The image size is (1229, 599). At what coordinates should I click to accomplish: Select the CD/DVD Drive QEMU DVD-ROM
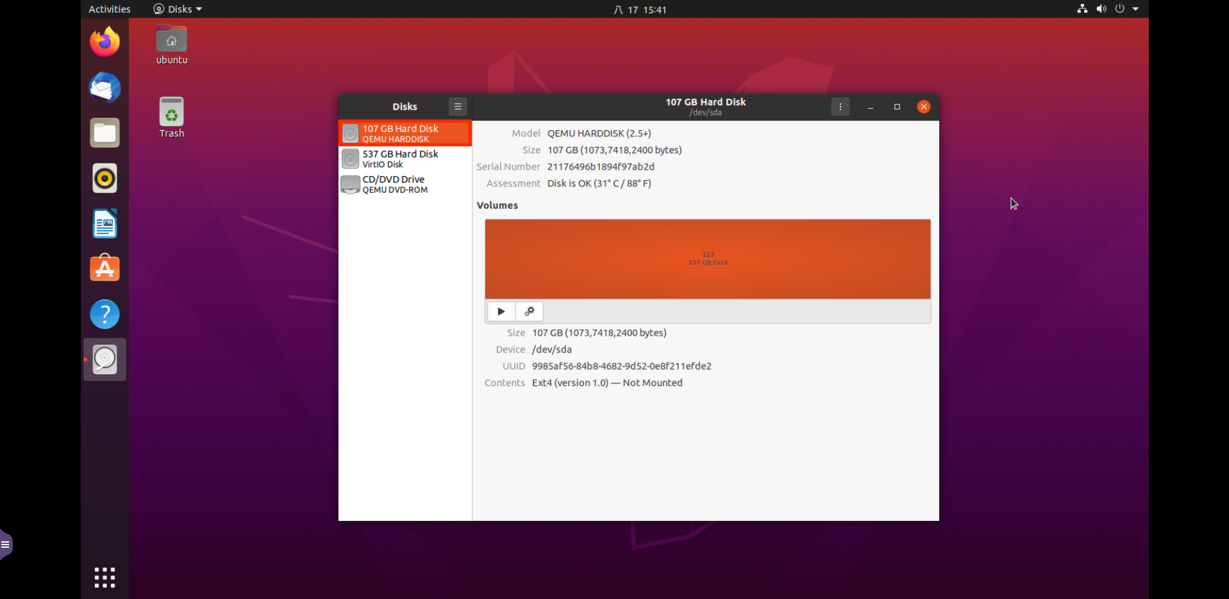pos(405,185)
